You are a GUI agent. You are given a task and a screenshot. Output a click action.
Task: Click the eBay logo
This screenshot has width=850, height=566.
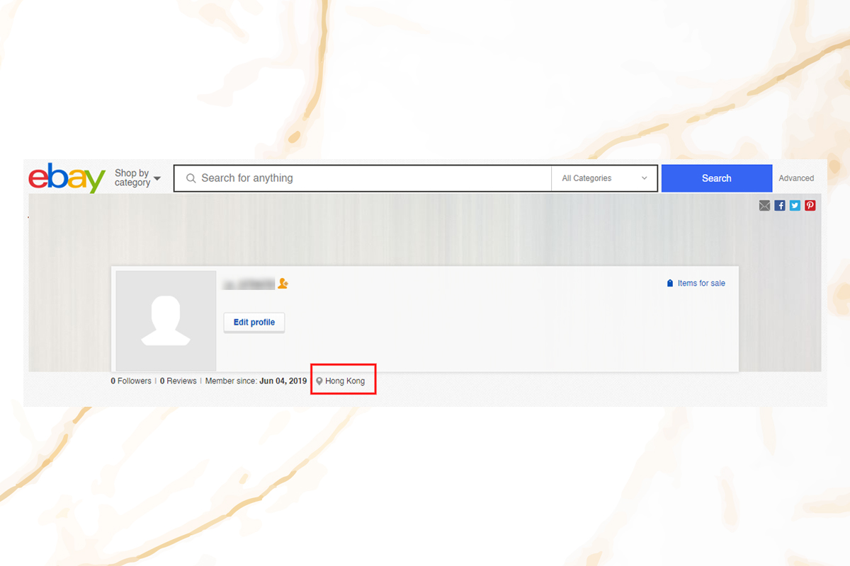67,178
